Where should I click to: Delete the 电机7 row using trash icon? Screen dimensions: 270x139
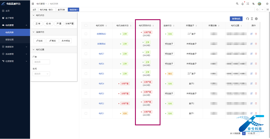[256, 54]
